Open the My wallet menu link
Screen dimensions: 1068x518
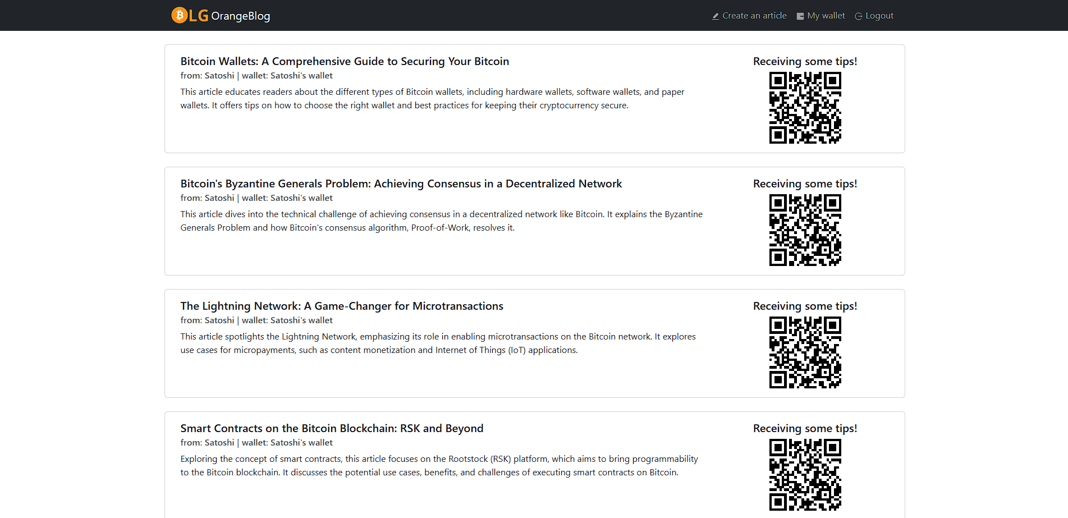coord(821,16)
